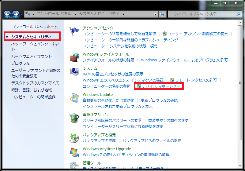Image resolution: width=245 pixels, height=171 pixels.
Task: Open the システム heading link
Action: (90, 68)
